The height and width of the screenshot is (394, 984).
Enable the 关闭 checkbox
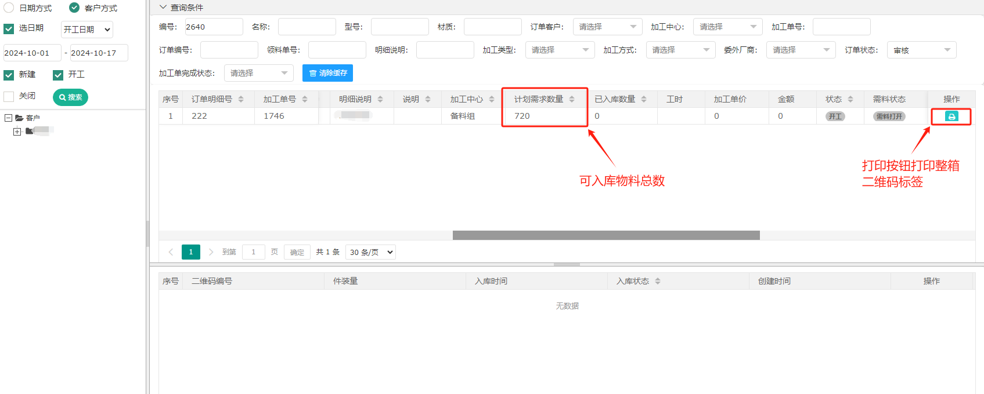[9, 96]
